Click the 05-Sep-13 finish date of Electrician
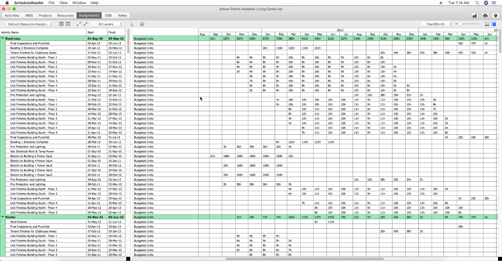Viewport: 502px width, 261px height. pos(116,39)
